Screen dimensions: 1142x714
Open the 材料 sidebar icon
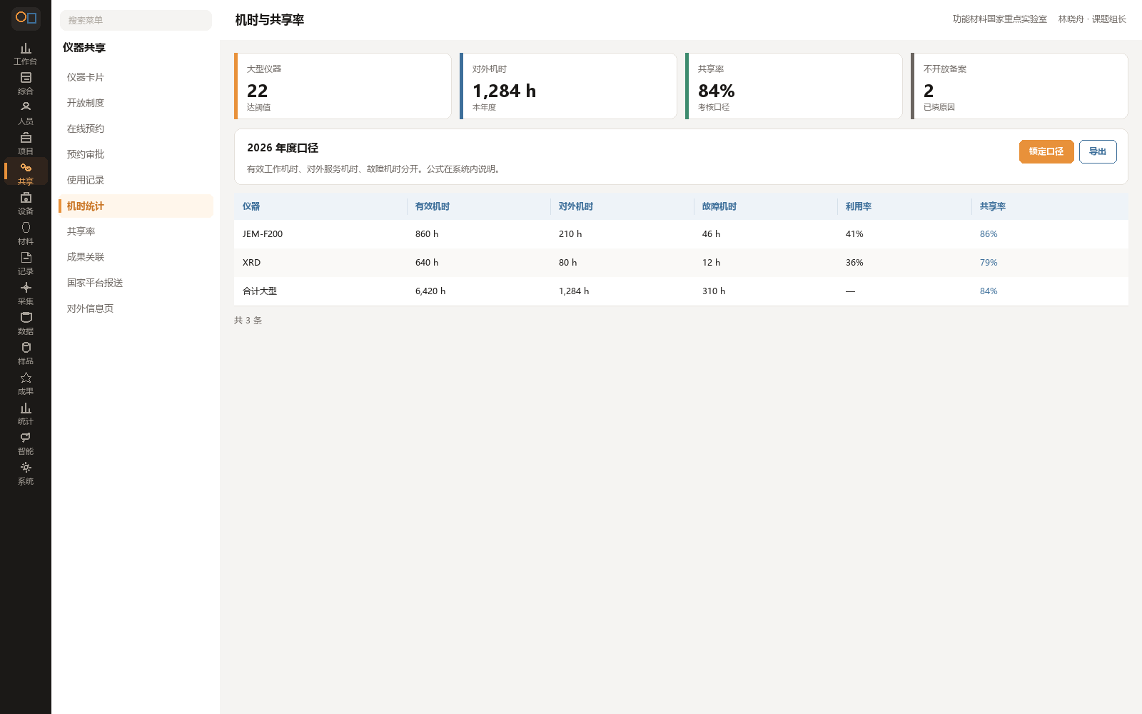[x=26, y=233]
